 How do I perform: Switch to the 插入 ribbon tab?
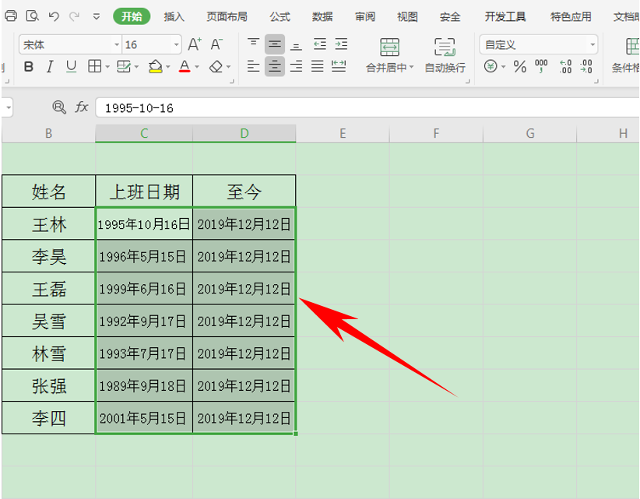pyautogui.click(x=173, y=15)
